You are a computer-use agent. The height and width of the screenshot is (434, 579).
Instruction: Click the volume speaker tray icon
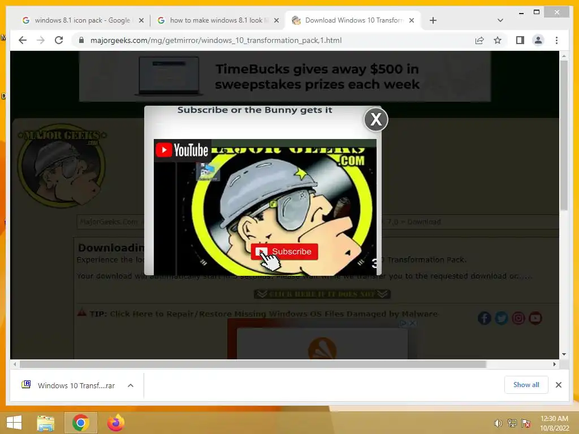pyautogui.click(x=498, y=423)
